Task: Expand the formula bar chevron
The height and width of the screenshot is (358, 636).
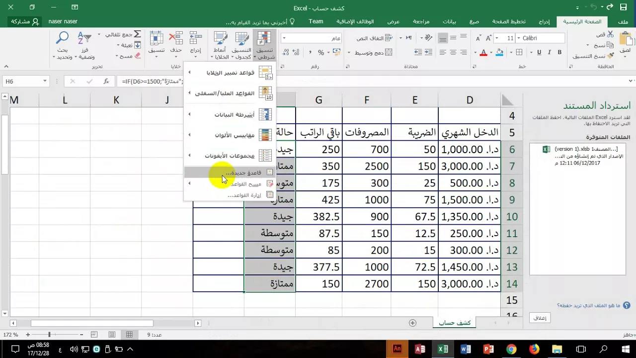Action: 632,81
